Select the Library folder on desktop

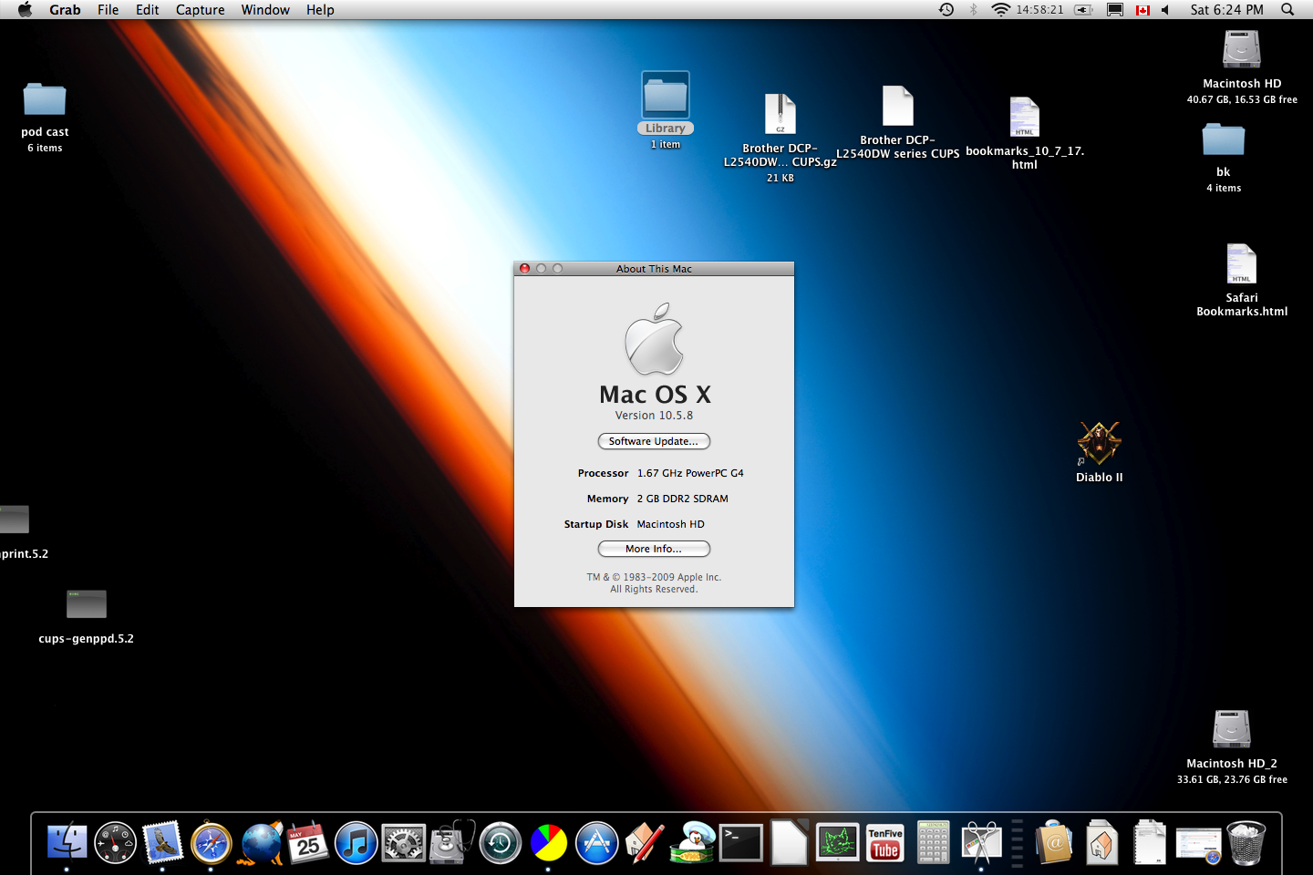(666, 95)
